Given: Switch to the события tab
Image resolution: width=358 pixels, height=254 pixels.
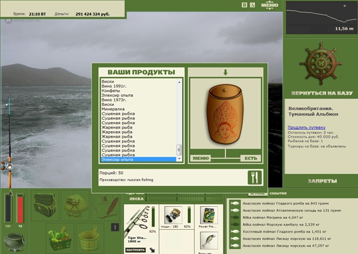Looking at the screenshot, I should (278, 193).
